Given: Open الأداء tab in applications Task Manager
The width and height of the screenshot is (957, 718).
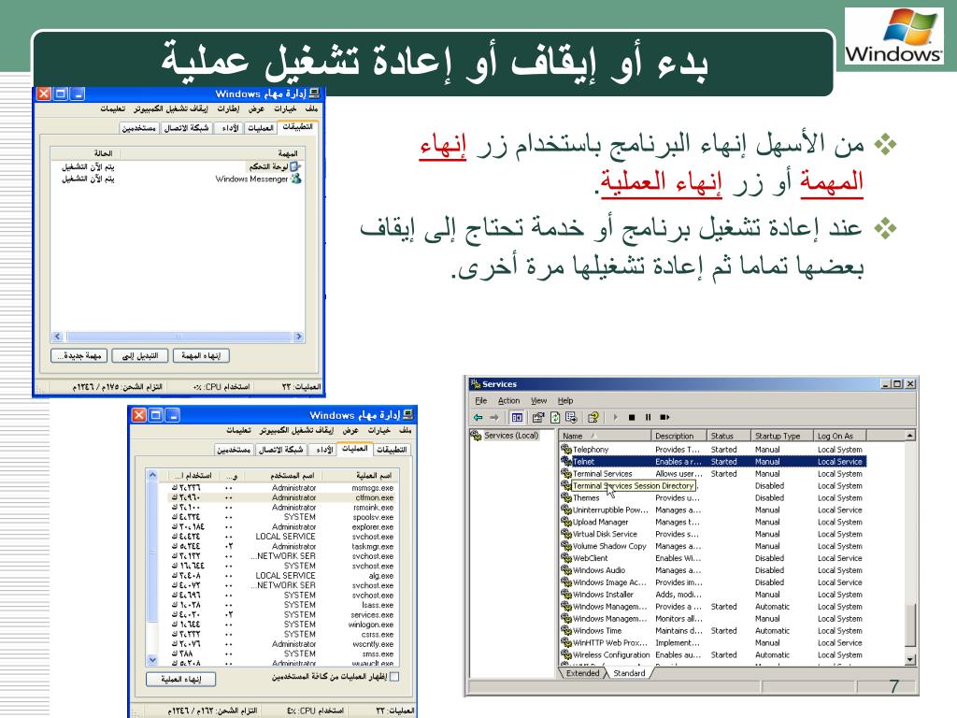Looking at the screenshot, I should pos(230,128).
